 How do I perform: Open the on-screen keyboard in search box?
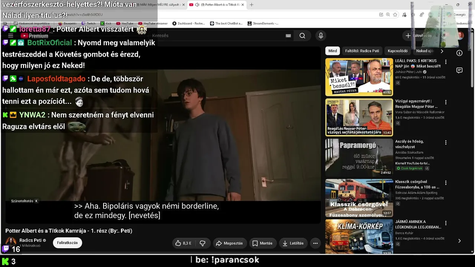[x=288, y=36]
